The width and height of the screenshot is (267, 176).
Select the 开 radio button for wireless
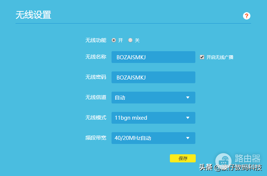(114, 40)
